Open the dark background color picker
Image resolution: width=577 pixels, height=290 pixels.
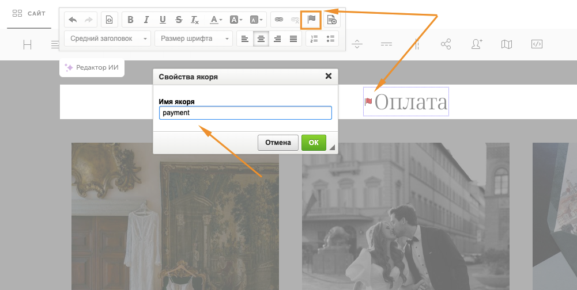point(236,20)
